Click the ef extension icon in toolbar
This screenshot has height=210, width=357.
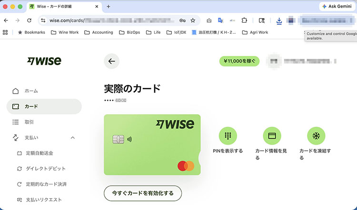pyautogui.click(x=232, y=20)
